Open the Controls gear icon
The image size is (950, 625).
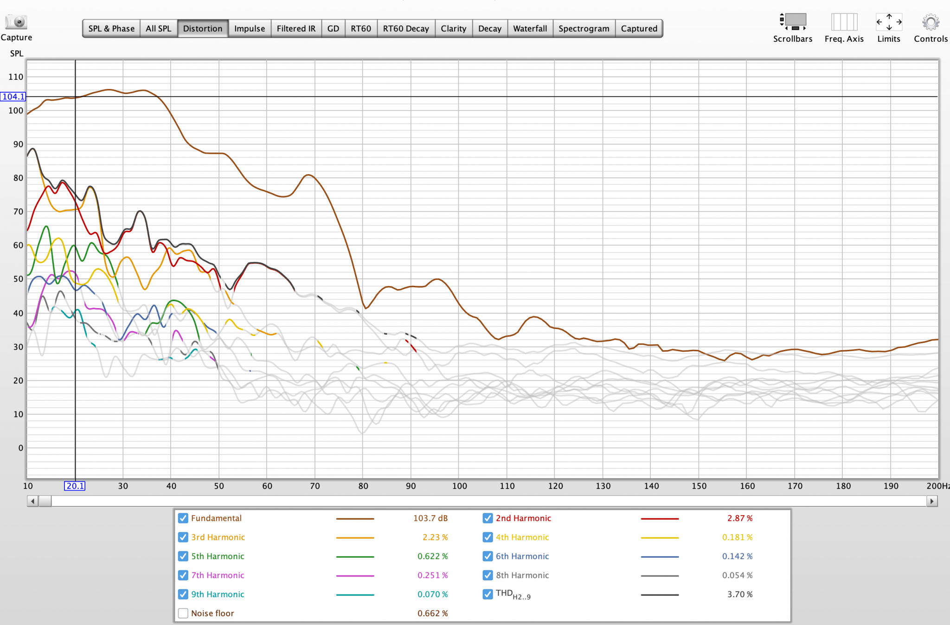point(931,22)
